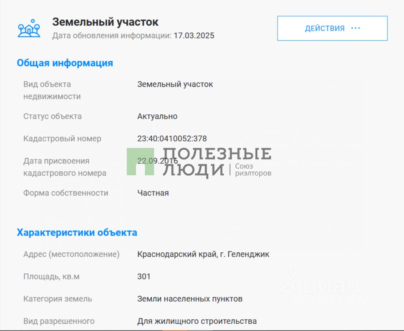The image size is (404, 331).
Task: Click the Статус объекта value Актуально
Action: click(157, 116)
